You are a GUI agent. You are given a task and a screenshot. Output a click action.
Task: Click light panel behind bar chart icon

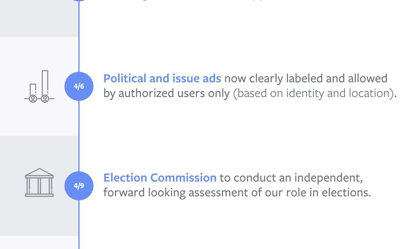pyautogui.click(x=39, y=86)
